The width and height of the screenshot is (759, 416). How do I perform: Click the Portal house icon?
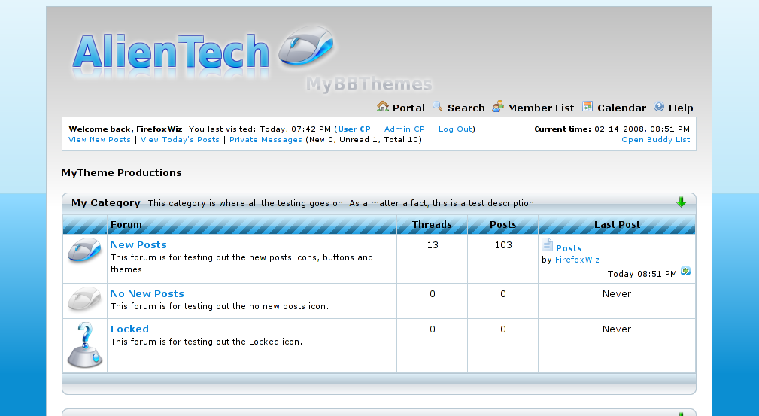383,107
